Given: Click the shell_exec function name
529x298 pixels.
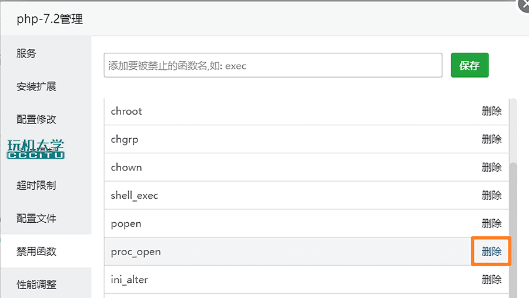Looking at the screenshot, I should pos(135,195).
